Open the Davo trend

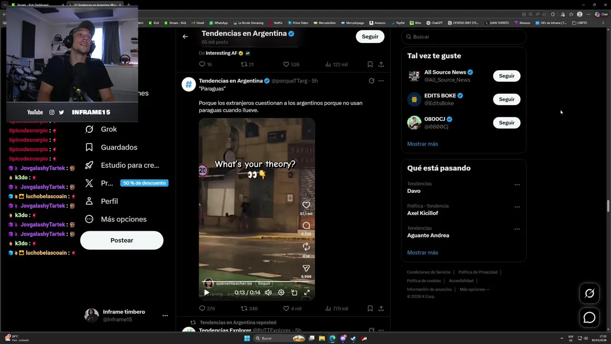(x=414, y=191)
